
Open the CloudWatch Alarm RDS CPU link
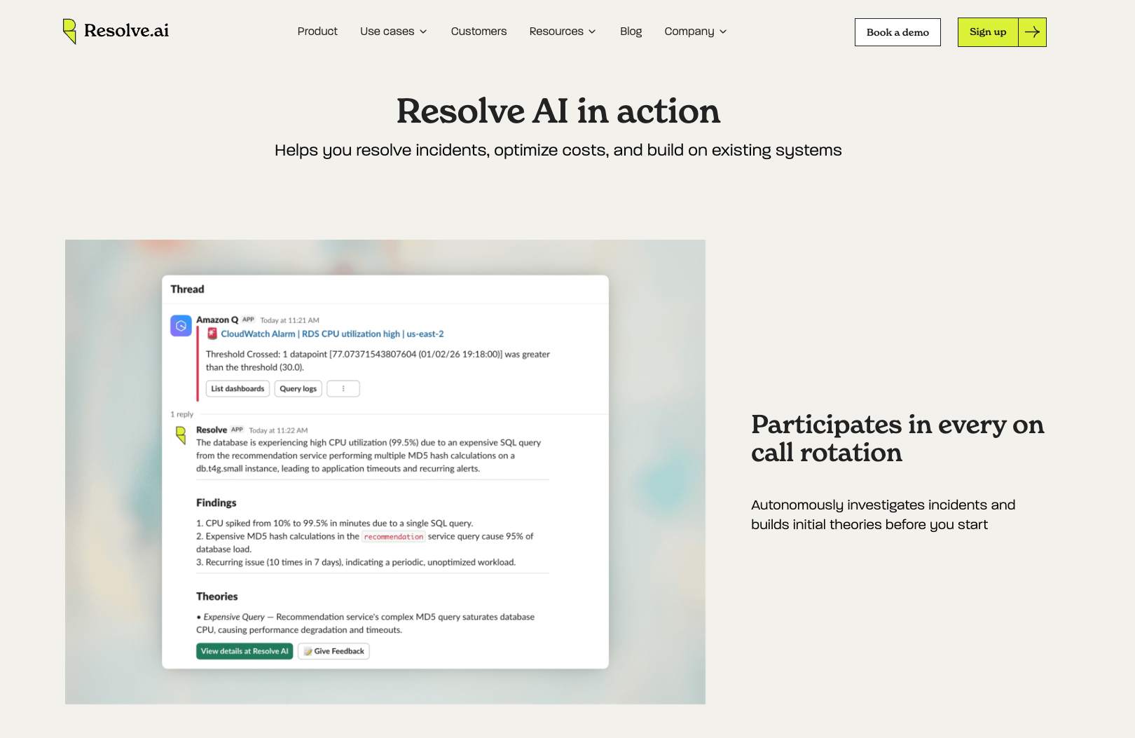pos(332,334)
